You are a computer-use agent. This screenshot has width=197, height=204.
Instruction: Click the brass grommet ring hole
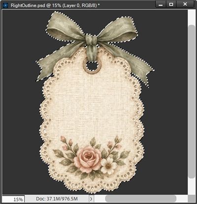tap(92, 66)
